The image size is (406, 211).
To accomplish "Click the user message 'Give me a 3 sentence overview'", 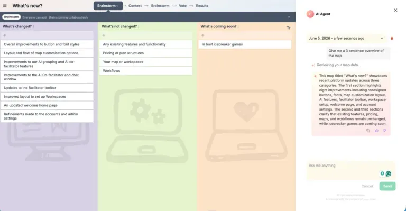I will 358,53.
